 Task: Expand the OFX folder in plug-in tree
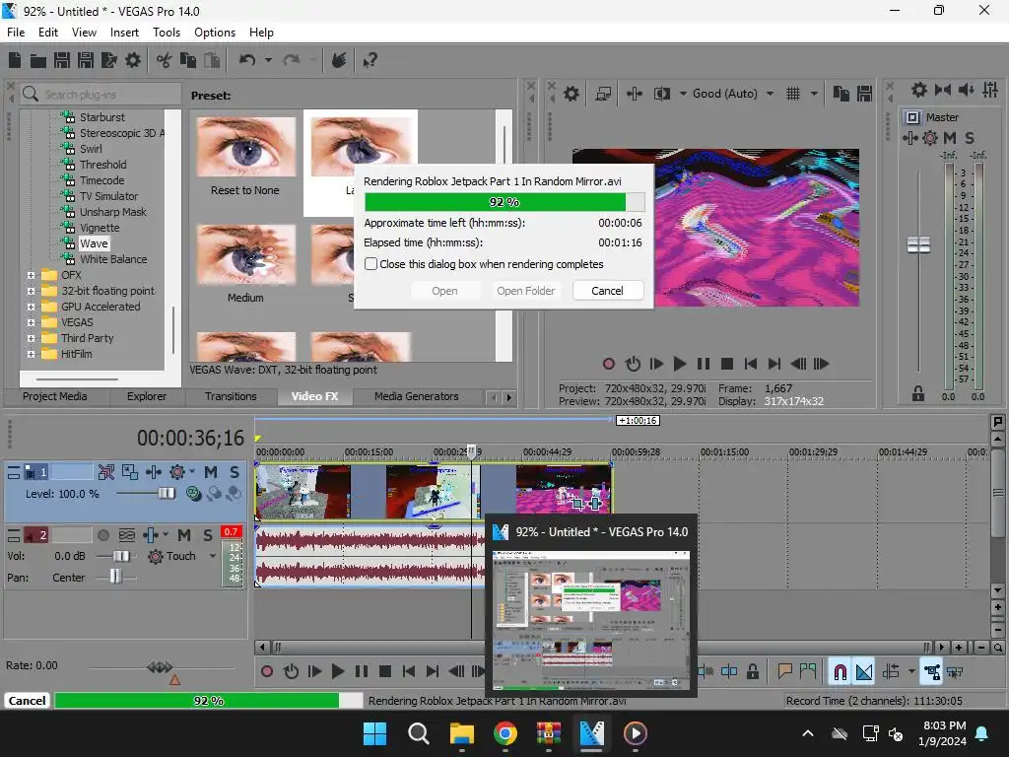click(31, 276)
